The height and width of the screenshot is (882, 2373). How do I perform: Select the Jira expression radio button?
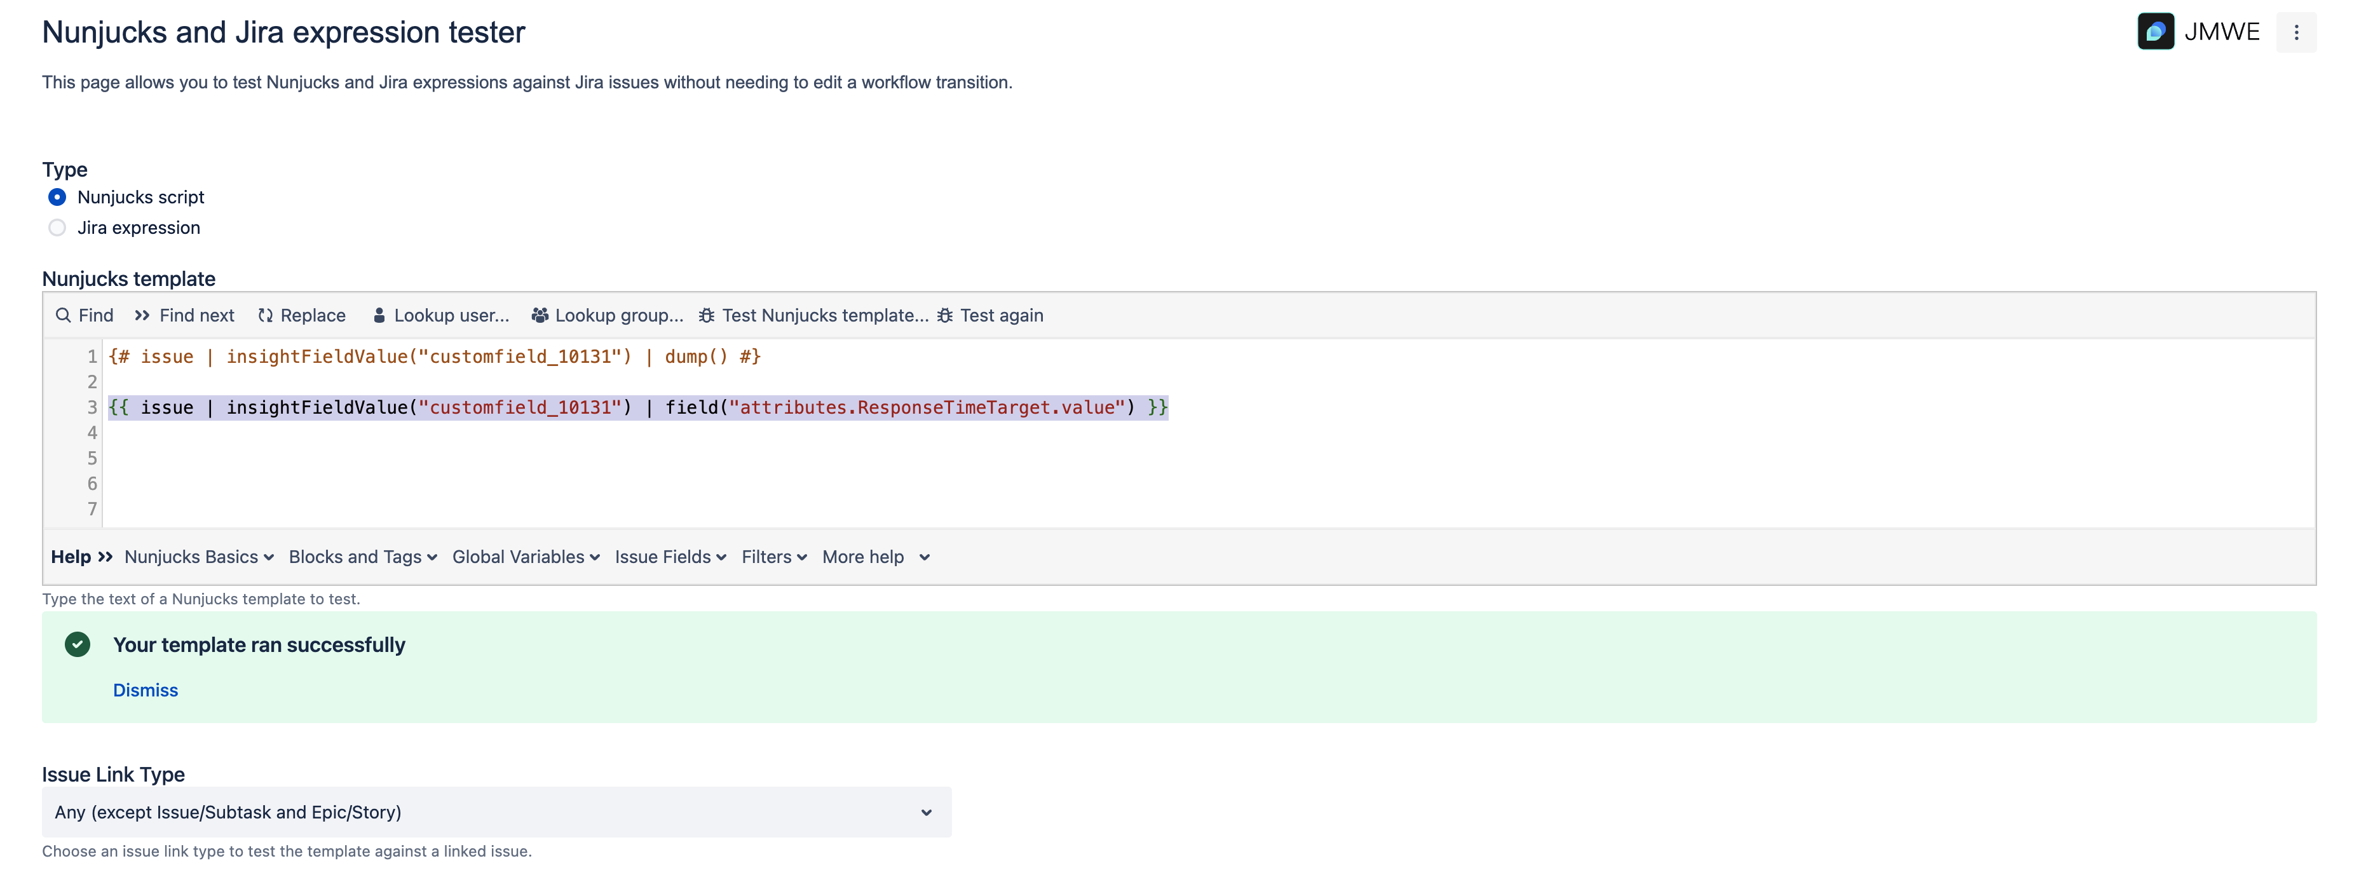[57, 227]
